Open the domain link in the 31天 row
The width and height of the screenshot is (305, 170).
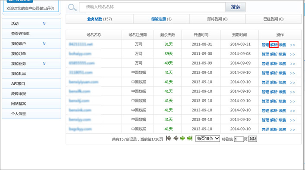[x=81, y=44]
